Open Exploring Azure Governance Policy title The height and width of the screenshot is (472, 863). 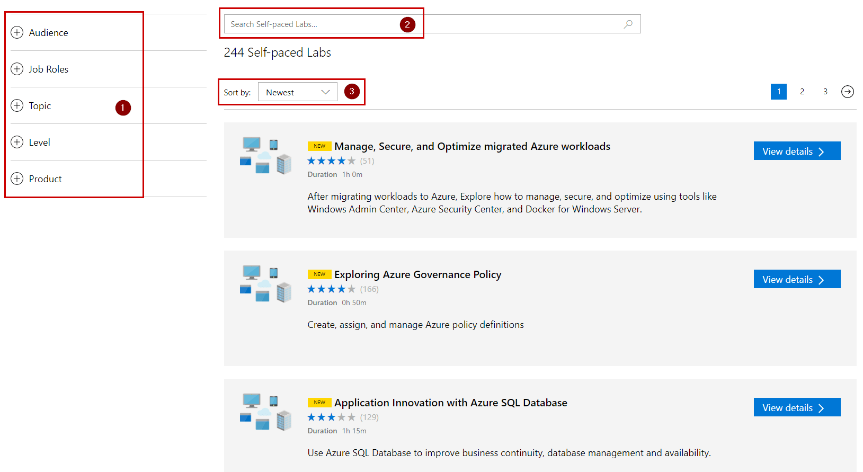417,274
